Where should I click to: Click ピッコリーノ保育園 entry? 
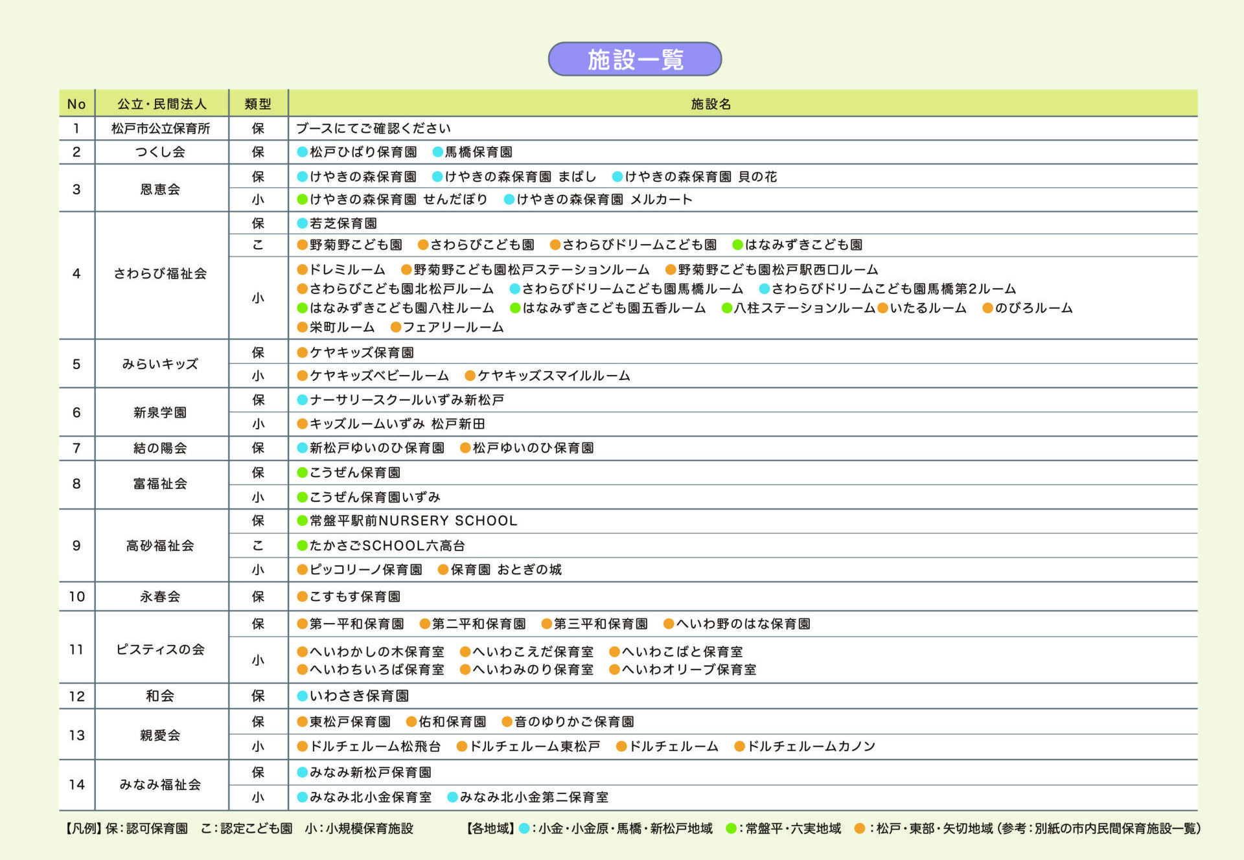(x=366, y=569)
